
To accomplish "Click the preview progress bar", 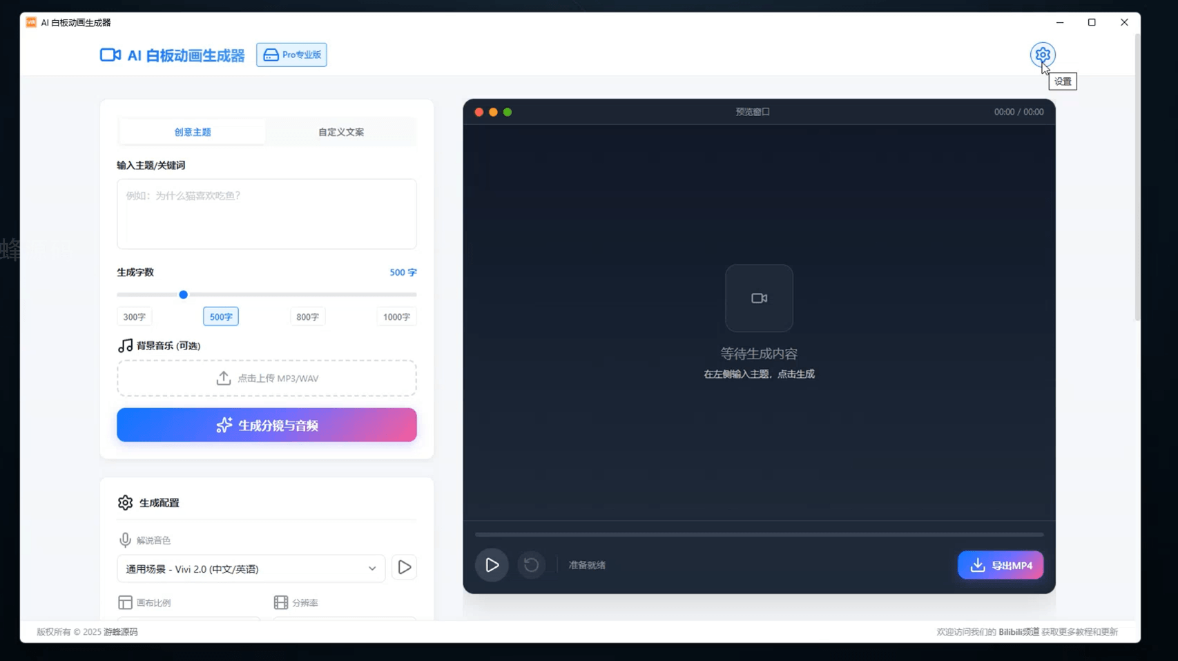I will coord(759,535).
